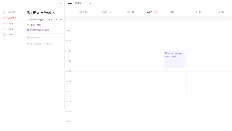The image size is (232, 131).
Task: Click the purple swatch beside antoine@unmake.io
Action: (28, 30)
